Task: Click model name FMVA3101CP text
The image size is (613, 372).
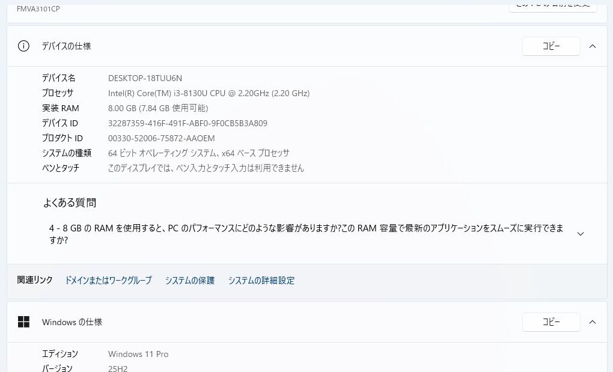Action: coord(38,8)
